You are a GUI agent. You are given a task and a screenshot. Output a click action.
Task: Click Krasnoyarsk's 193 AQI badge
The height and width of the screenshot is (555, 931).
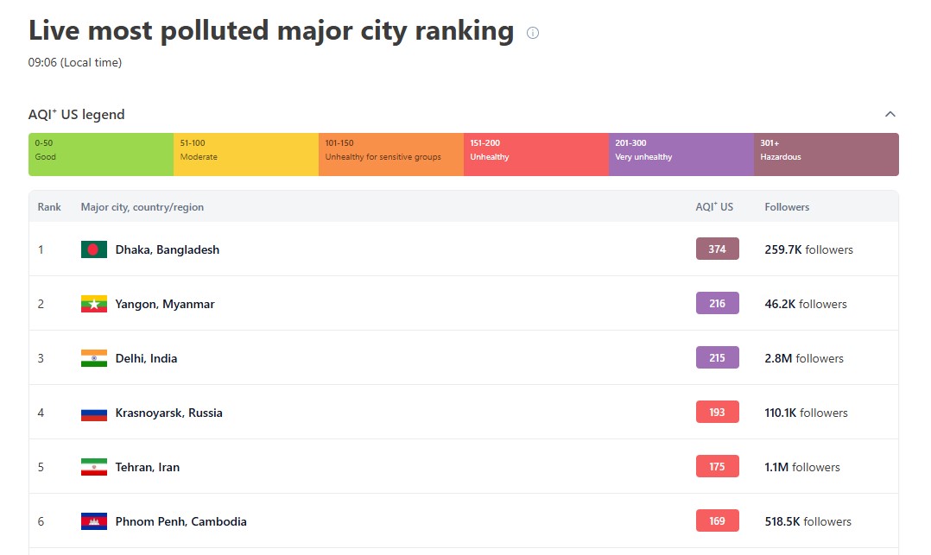(x=717, y=412)
